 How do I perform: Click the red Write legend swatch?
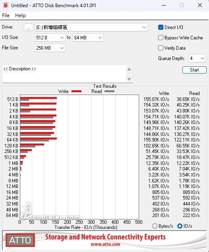[76, 91]
